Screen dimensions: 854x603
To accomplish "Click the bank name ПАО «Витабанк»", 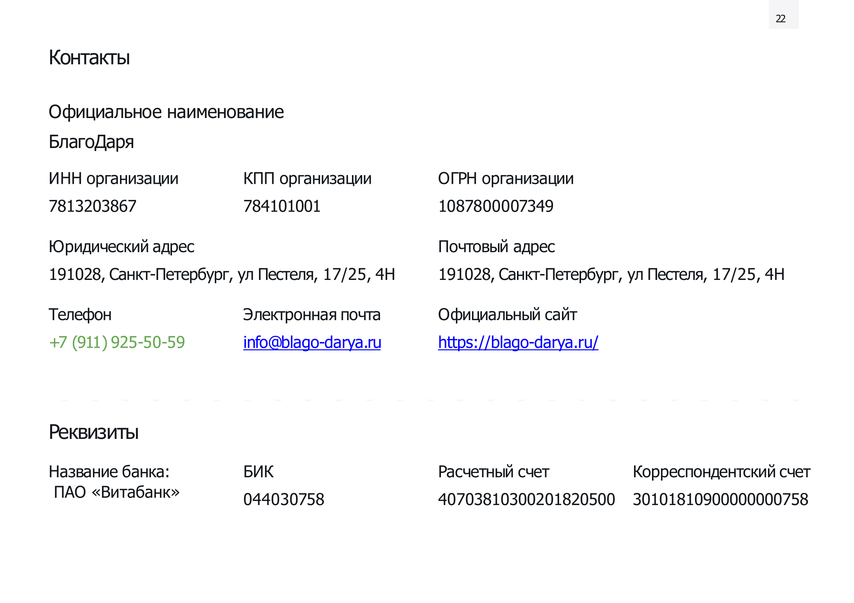I will point(117,492).
